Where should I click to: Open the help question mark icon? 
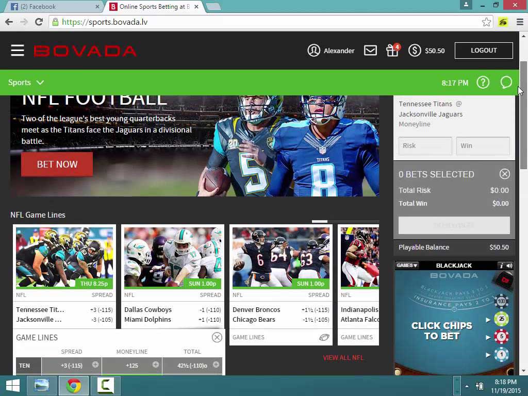tap(483, 82)
